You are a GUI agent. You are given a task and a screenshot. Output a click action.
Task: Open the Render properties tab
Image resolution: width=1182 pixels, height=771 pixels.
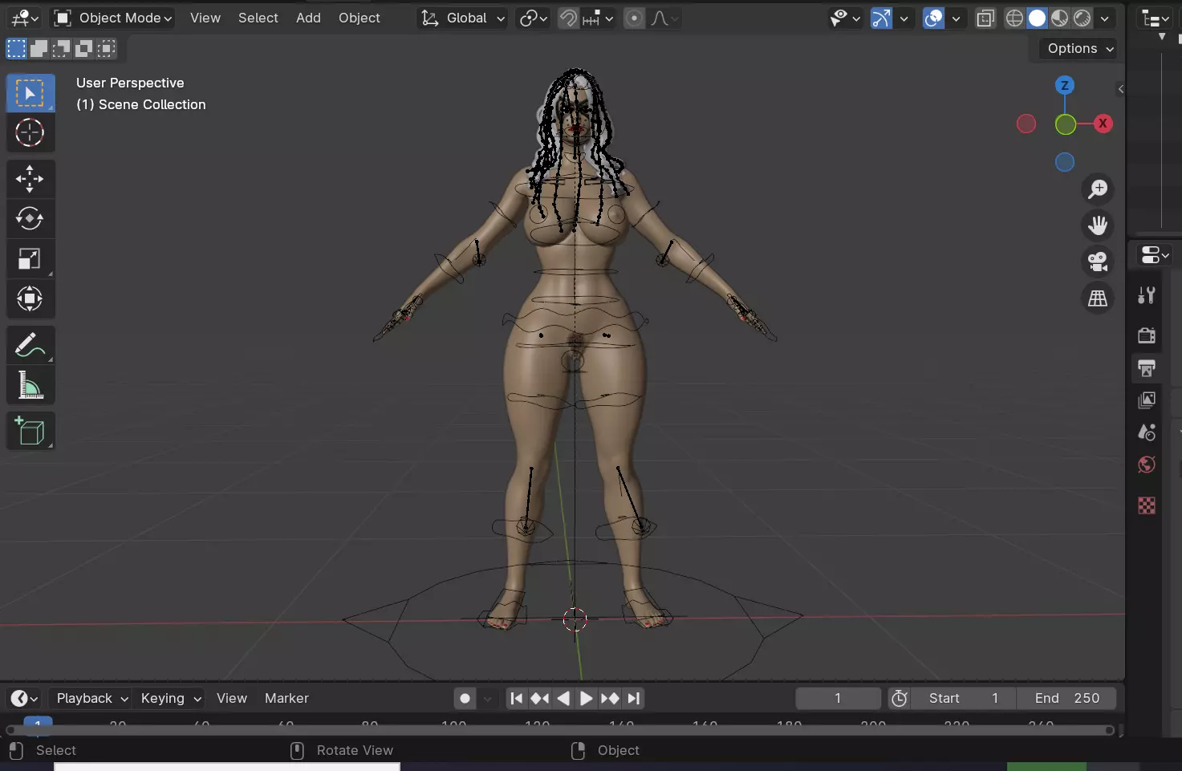pyautogui.click(x=1147, y=335)
